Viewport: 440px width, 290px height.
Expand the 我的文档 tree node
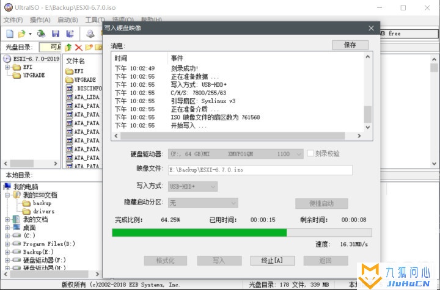pos(7,220)
